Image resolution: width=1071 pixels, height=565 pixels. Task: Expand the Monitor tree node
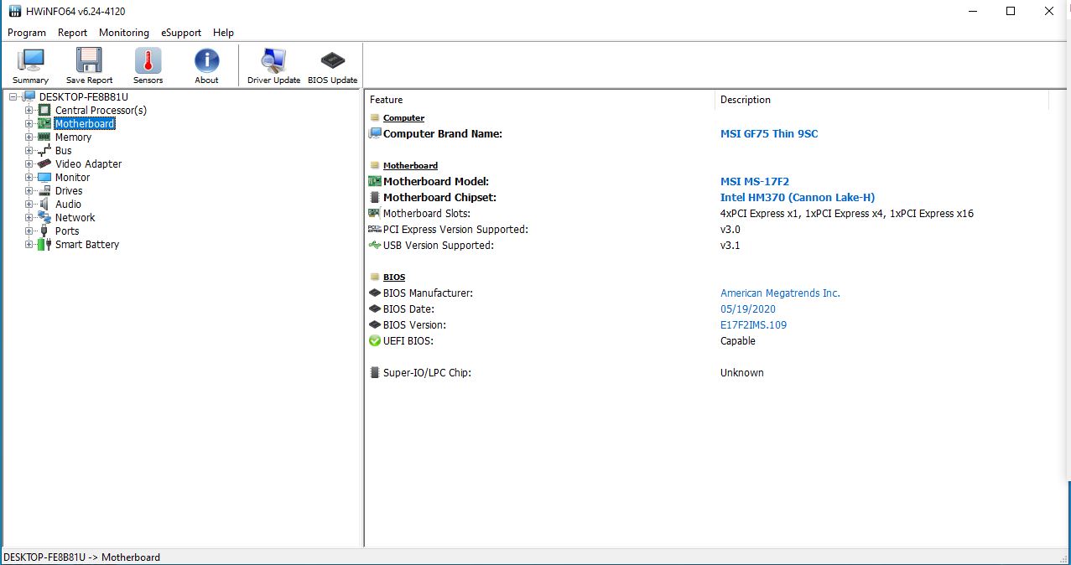(x=29, y=177)
